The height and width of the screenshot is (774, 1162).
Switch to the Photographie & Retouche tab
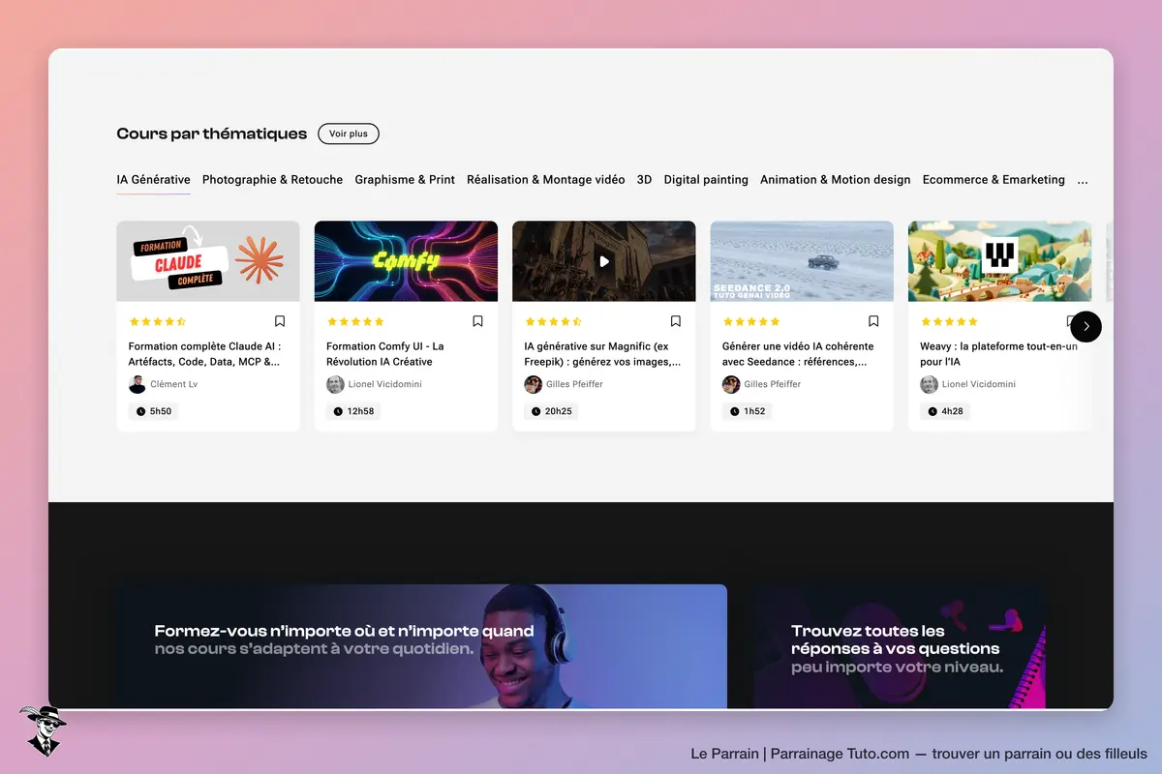[272, 180]
